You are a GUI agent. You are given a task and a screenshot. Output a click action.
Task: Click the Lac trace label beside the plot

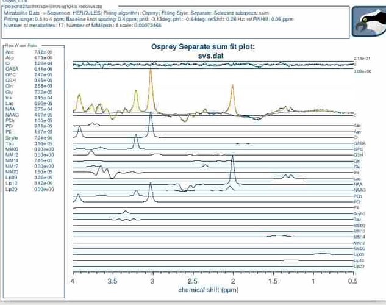tap(357, 179)
